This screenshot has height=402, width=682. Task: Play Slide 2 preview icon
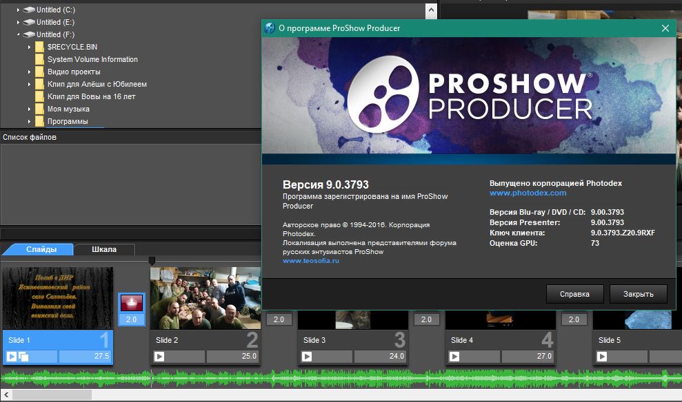pyautogui.click(x=159, y=357)
